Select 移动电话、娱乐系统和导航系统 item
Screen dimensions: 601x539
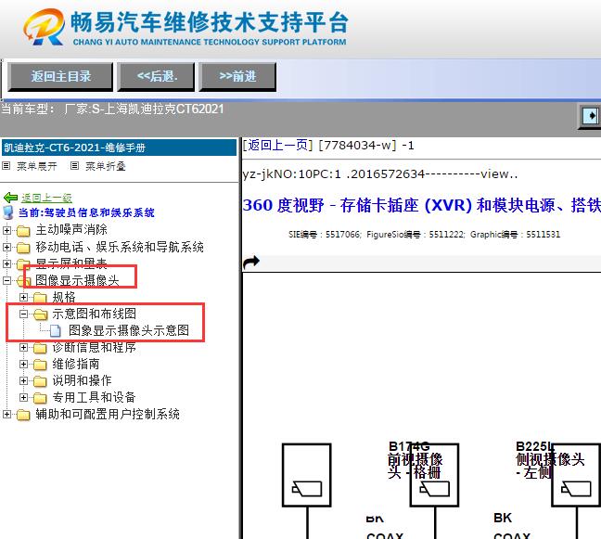[120, 248]
